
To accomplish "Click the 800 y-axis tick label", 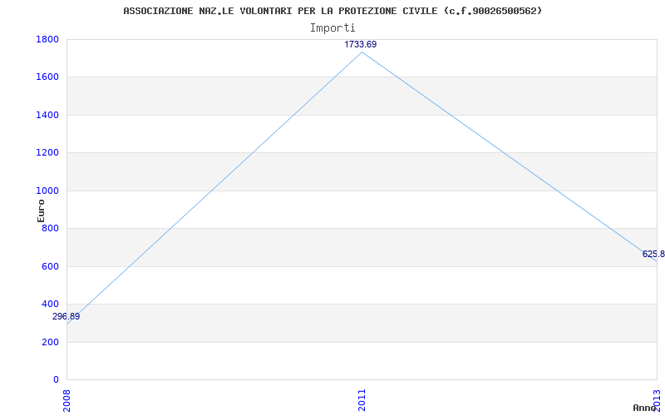I will (x=51, y=228).
